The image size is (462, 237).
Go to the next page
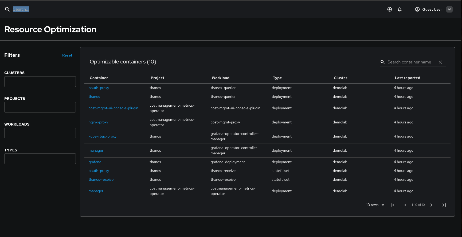pyautogui.click(x=431, y=205)
